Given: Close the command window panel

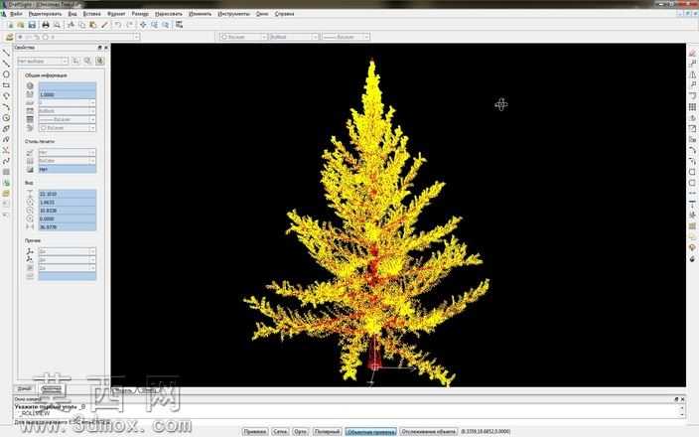Looking at the screenshot, I should pyautogui.click(x=682, y=399).
